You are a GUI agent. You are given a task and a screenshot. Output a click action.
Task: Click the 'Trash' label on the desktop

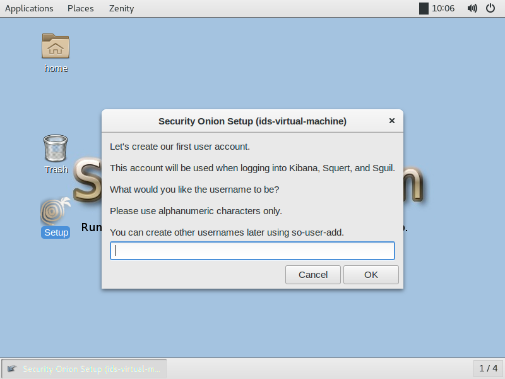[56, 169]
